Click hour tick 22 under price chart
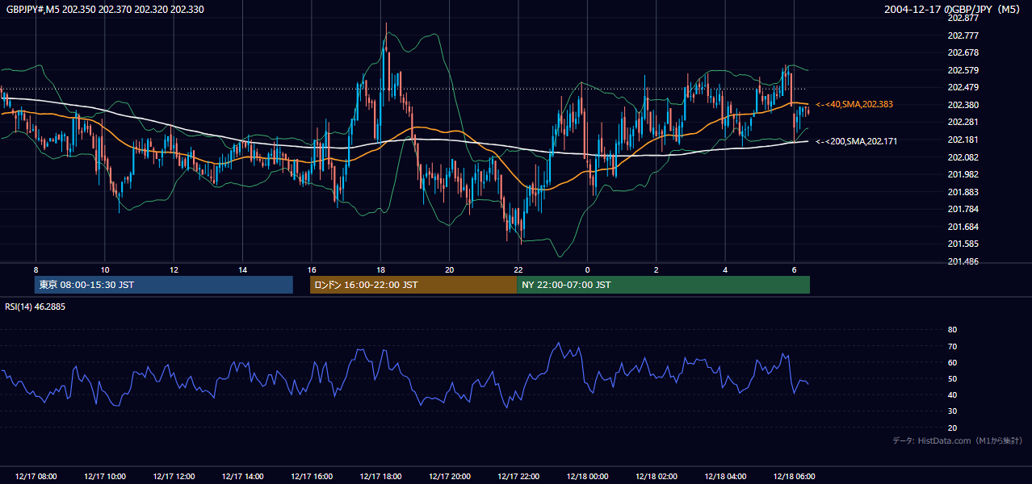The width and height of the screenshot is (1032, 484). [x=518, y=269]
